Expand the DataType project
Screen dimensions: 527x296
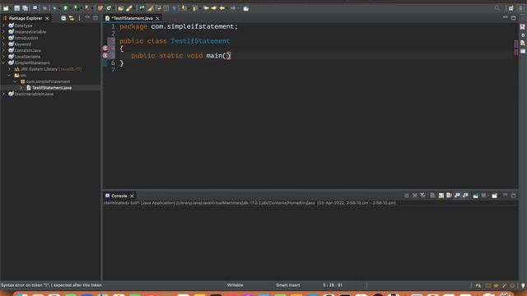3,25
